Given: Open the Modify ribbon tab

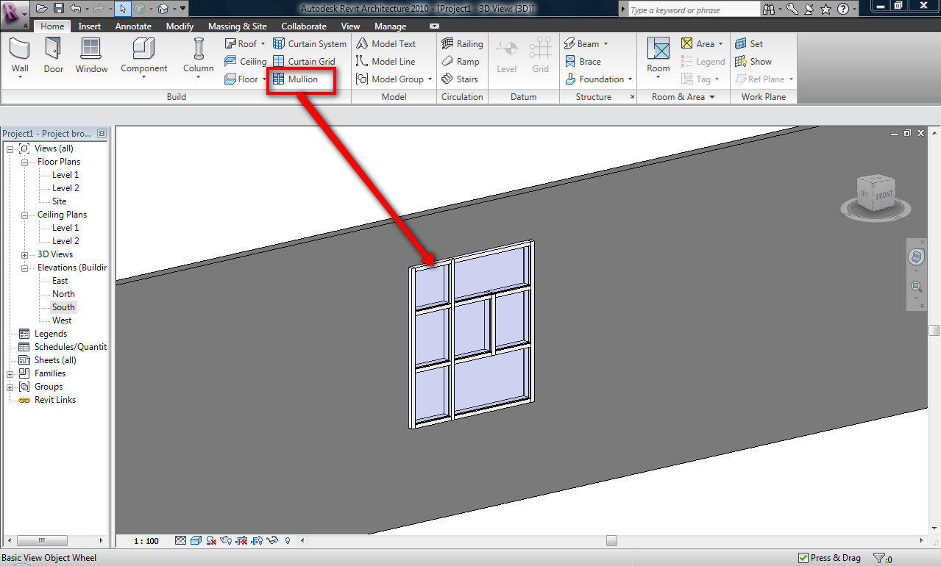Looking at the screenshot, I should coord(180,26).
